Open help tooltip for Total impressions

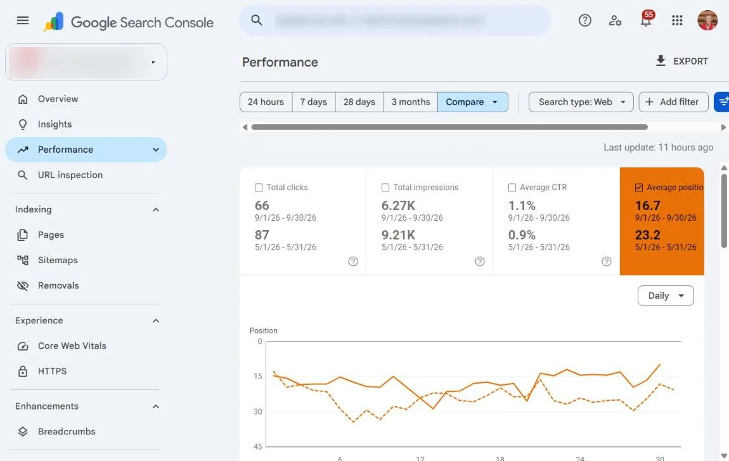coord(480,261)
